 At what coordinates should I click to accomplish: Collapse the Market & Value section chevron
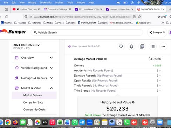click(51, 88)
